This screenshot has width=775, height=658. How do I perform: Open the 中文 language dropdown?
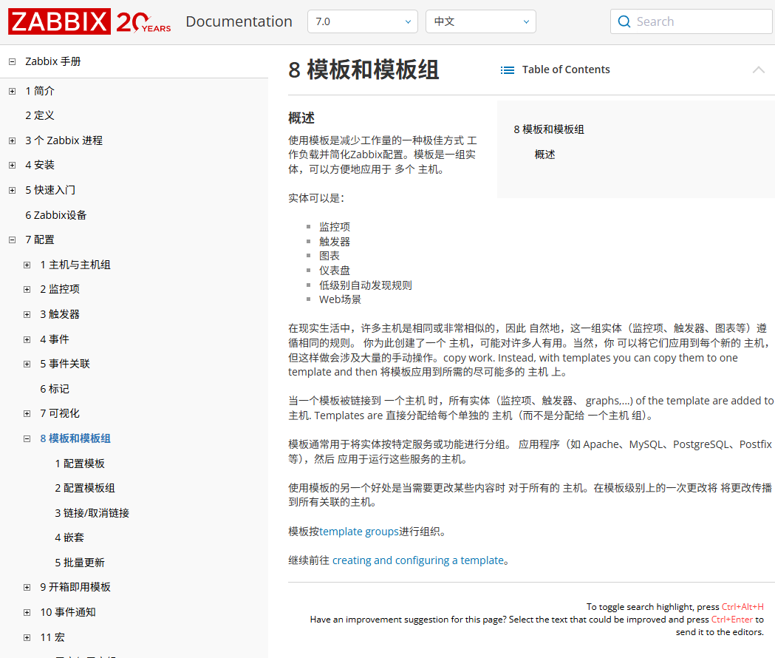pos(480,21)
